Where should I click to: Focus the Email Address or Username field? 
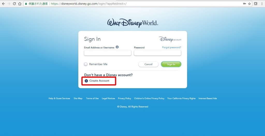point(107,53)
